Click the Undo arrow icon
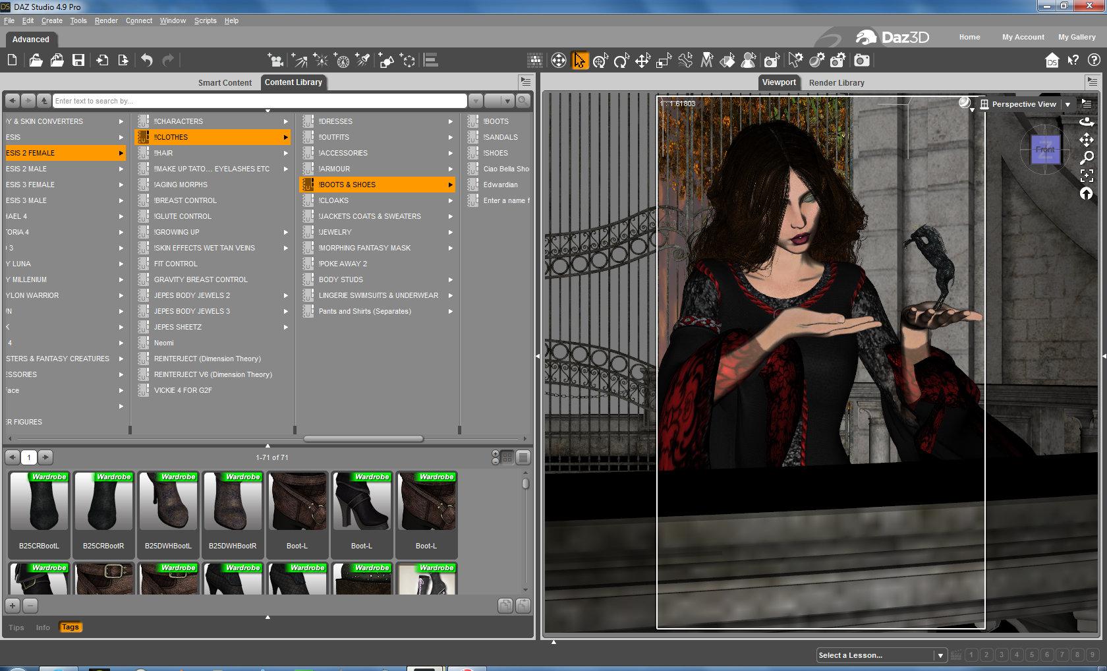 click(146, 61)
